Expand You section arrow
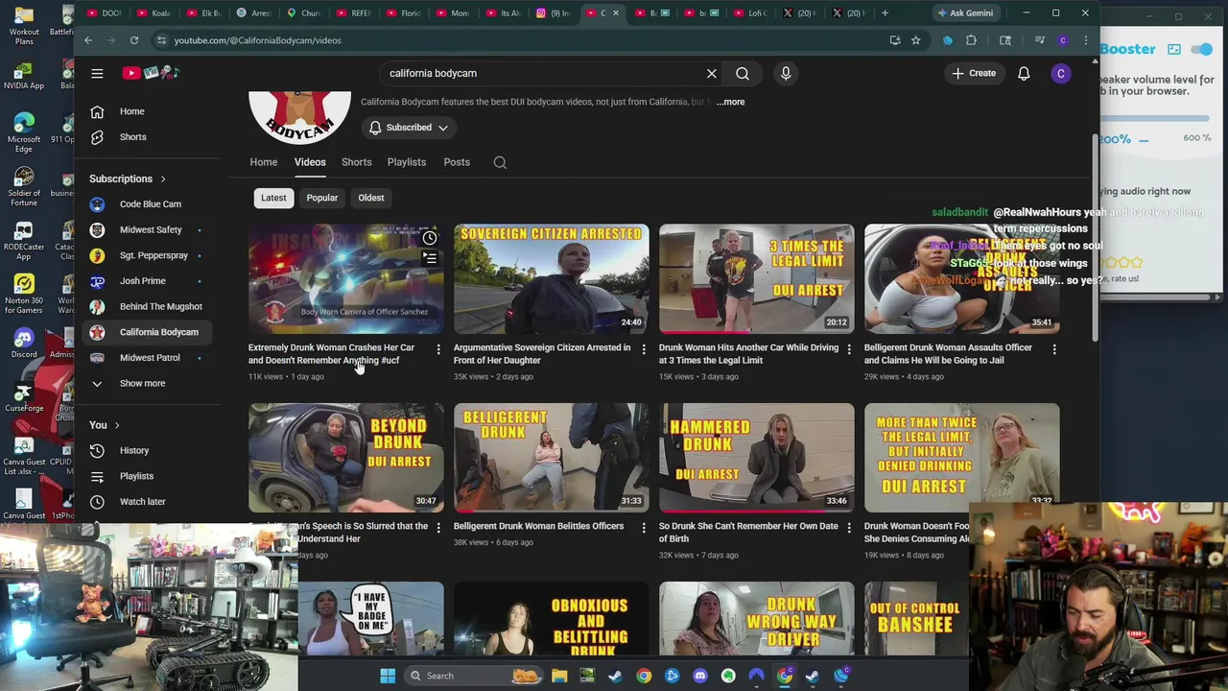The image size is (1228, 691). 117,425
